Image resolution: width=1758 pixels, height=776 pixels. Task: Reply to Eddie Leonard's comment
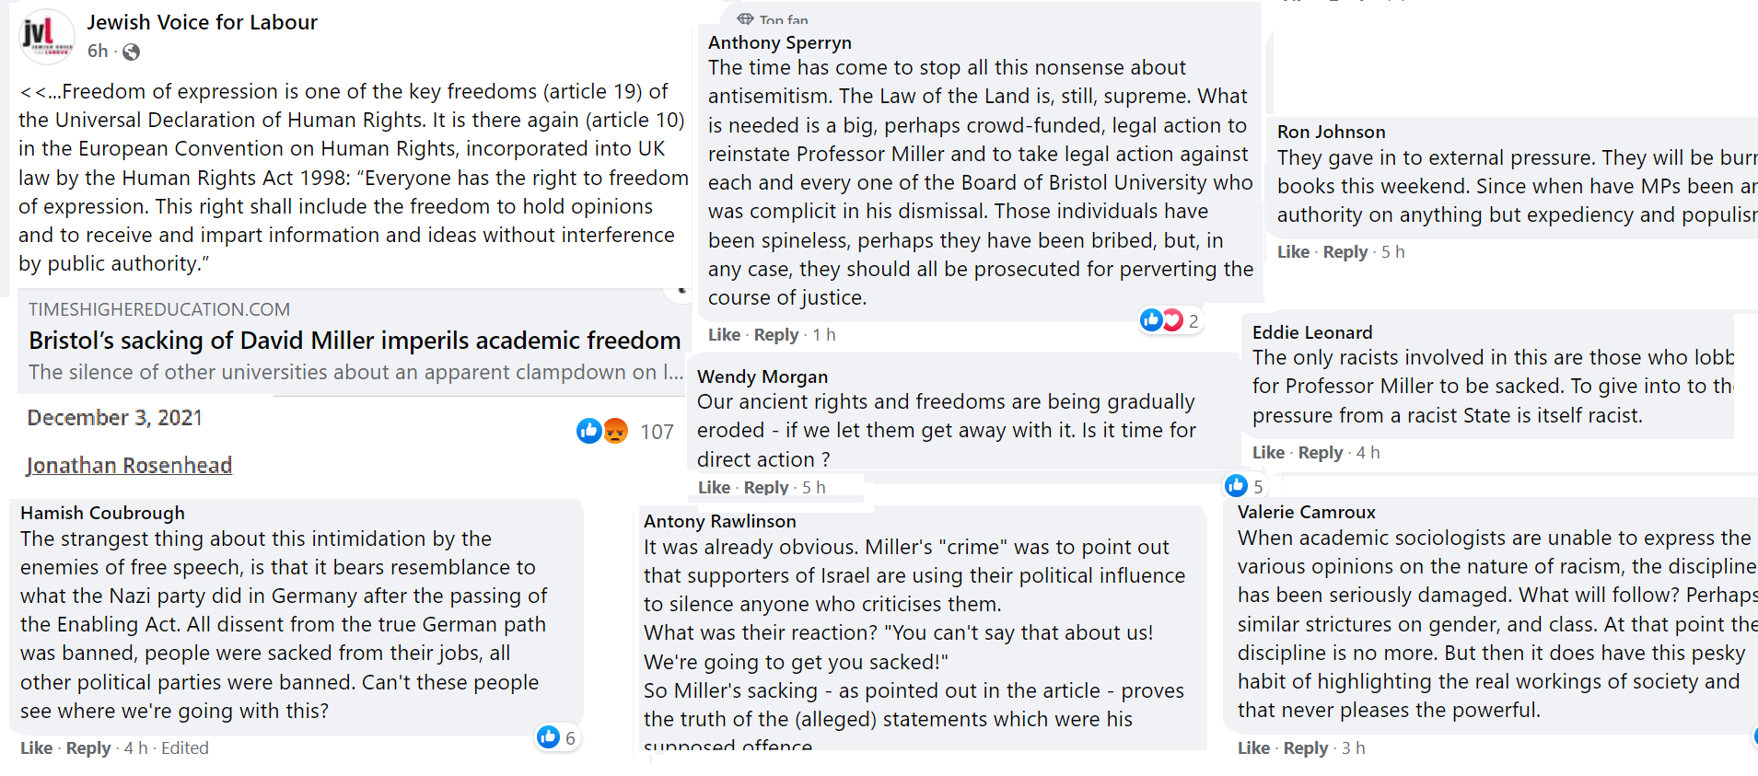(x=1321, y=453)
